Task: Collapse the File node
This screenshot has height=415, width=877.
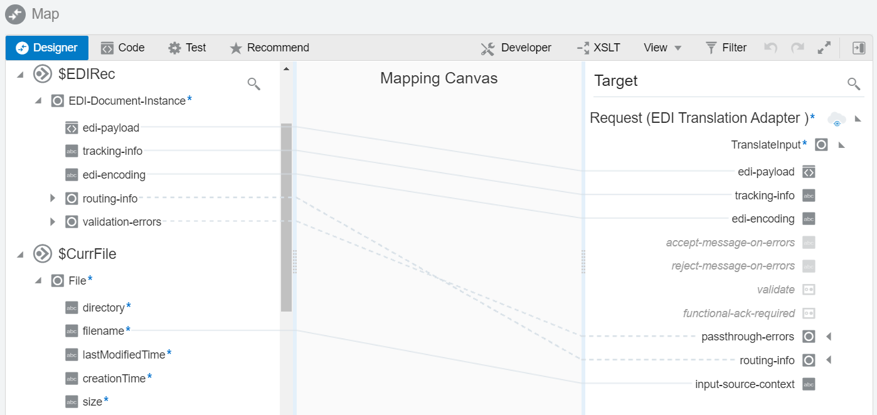Action: pyautogui.click(x=38, y=281)
